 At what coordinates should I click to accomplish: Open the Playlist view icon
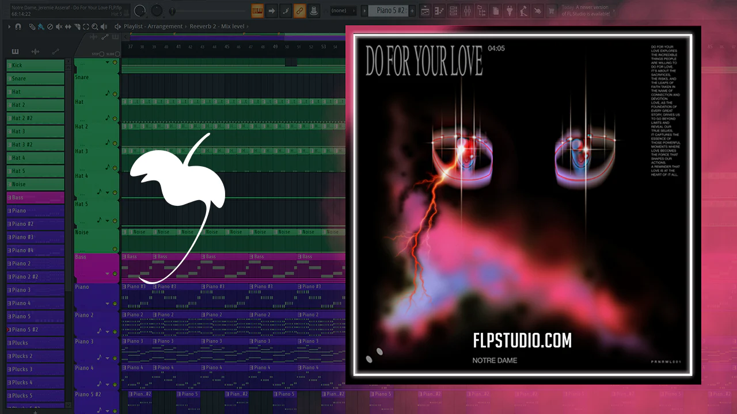click(x=426, y=10)
